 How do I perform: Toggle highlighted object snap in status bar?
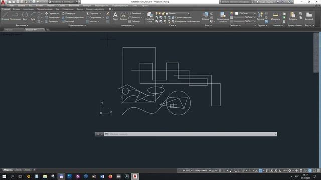(x=261, y=171)
